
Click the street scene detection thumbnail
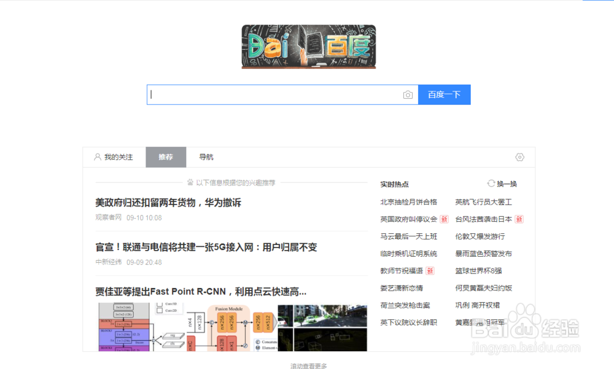(x=322, y=327)
